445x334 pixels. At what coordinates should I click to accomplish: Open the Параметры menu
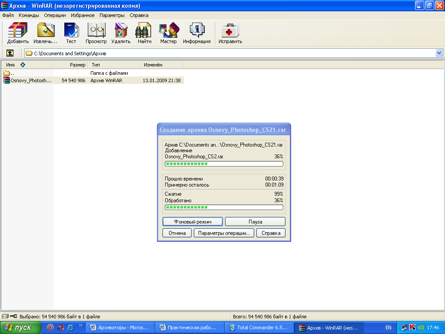click(112, 15)
